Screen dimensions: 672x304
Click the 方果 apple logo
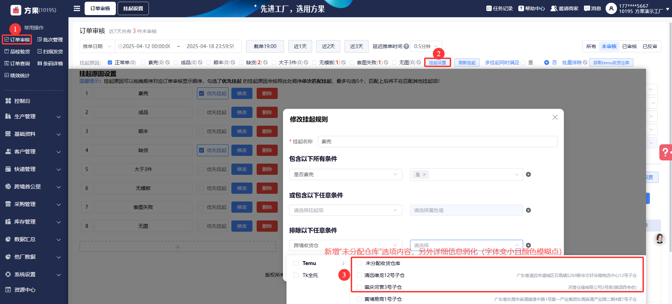pyautogui.click(x=16, y=10)
